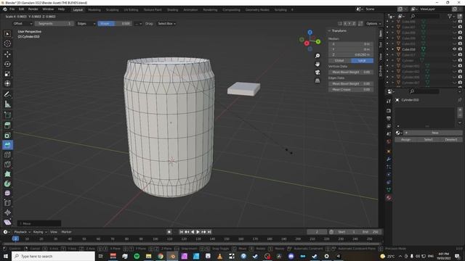Toggle render camera for Cube.016

(x=460, y=49)
